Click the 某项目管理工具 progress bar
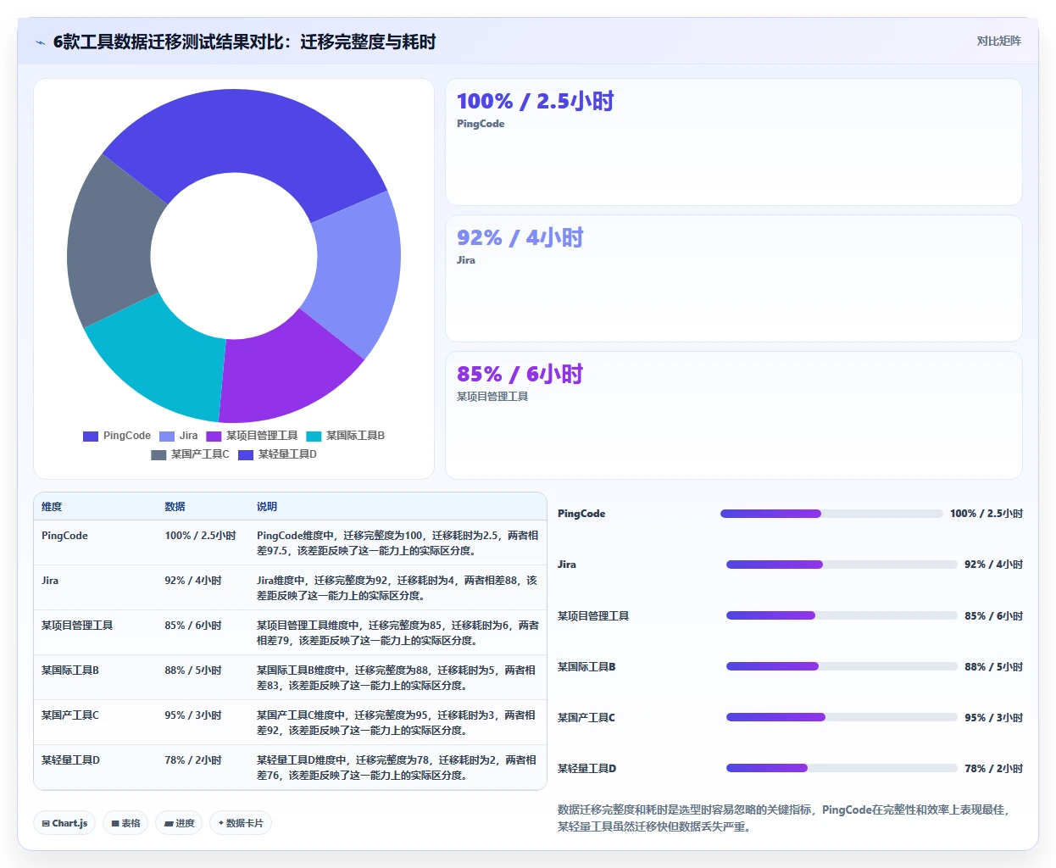The width and height of the screenshot is (1056, 868). tap(842, 615)
